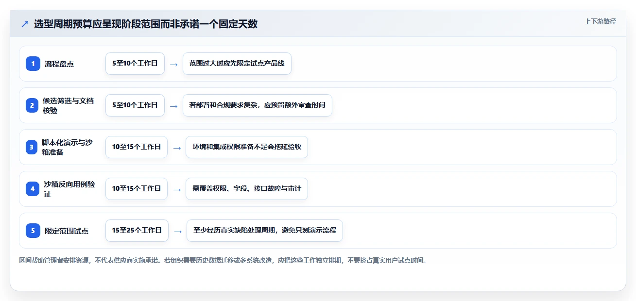Click the 沙箱反向用例验证 step title
Viewport: 636px width, 301px height.
(69, 189)
